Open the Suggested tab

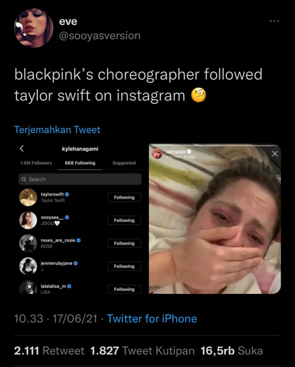123,163
